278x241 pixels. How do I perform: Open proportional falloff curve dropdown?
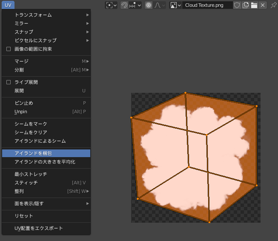[x=159, y=5]
